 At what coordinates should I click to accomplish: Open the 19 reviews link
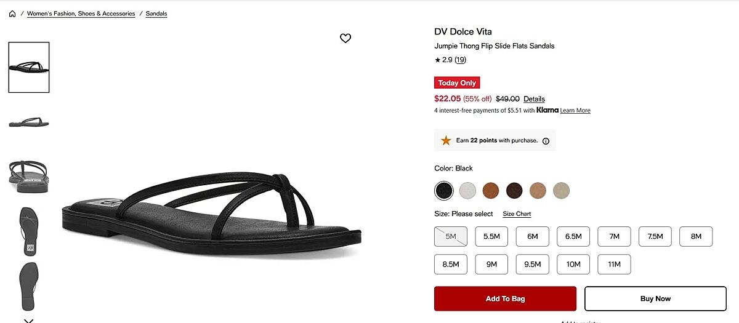pyautogui.click(x=461, y=60)
